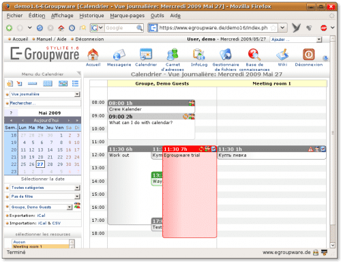
Task: Open the planner view icon
Action: 63,84
